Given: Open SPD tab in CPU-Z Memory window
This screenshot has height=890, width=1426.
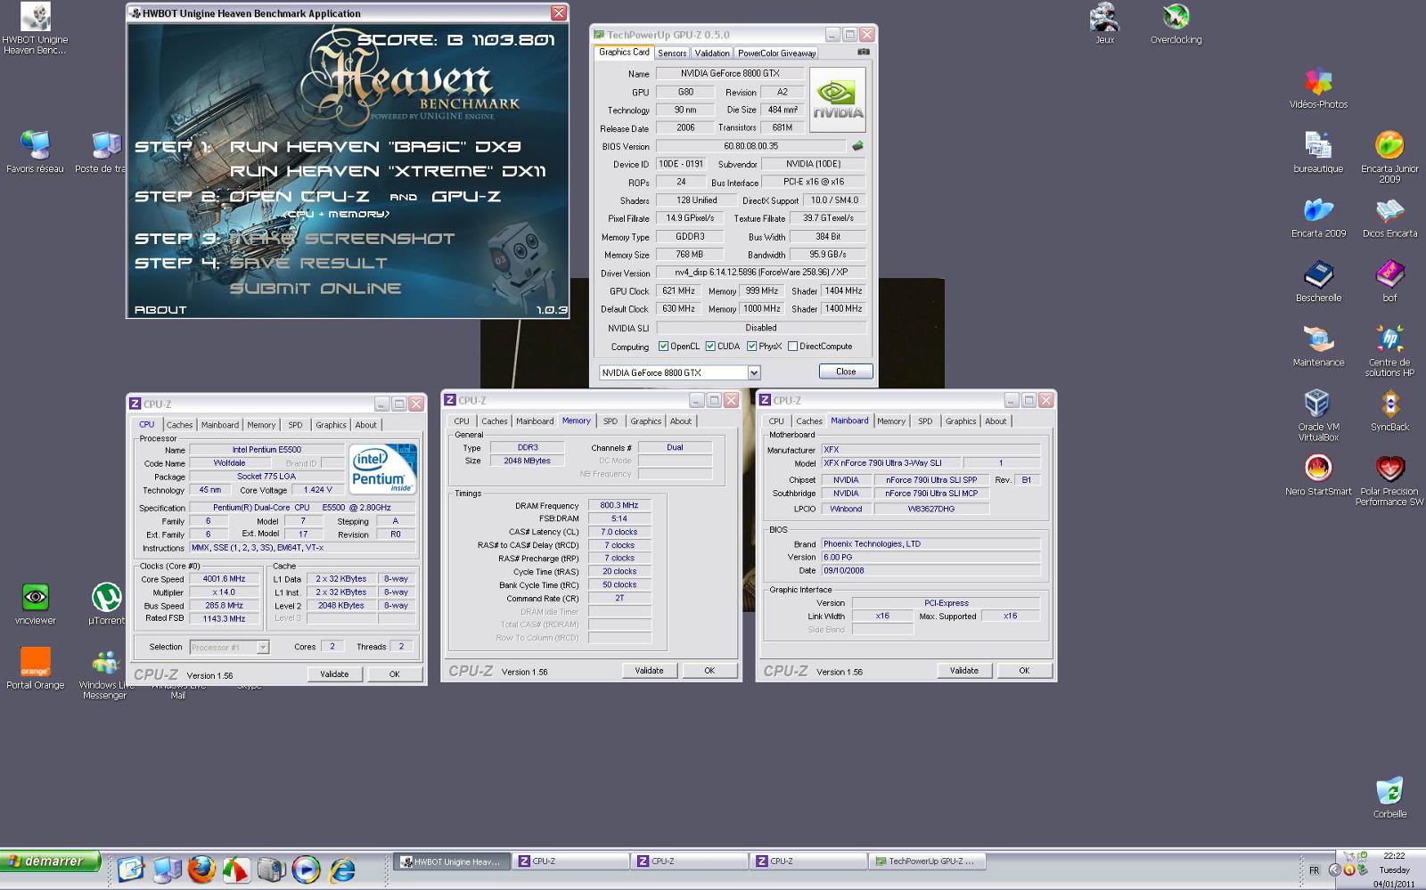Looking at the screenshot, I should tap(610, 421).
